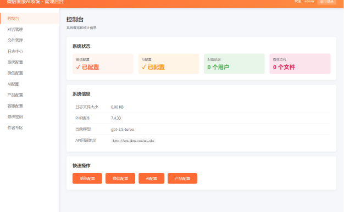This screenshot has width=344, height=212.
Task: Click the 退出登录 button in header
Action: coord(326,2)
